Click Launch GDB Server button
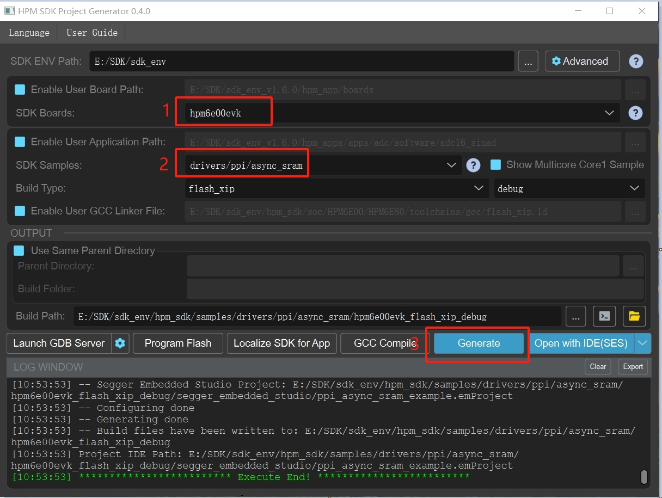The image size is (662, 498). [x=59, y=343]
